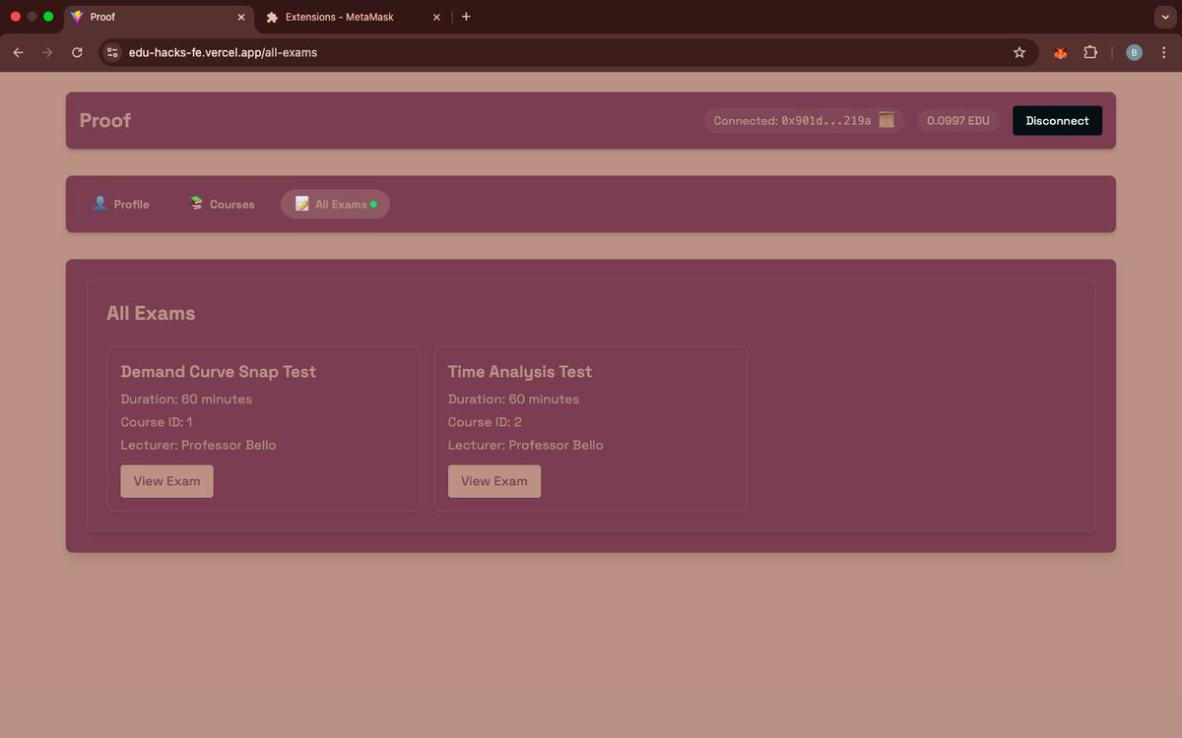Image resolution: width=1182 pixels, height=738 pixels.
Task: Click the wallet avatar icon beside address
Action: (x=886, y=120)
